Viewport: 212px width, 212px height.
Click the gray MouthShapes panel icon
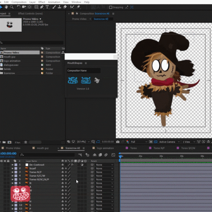click(x=97, y=80)
